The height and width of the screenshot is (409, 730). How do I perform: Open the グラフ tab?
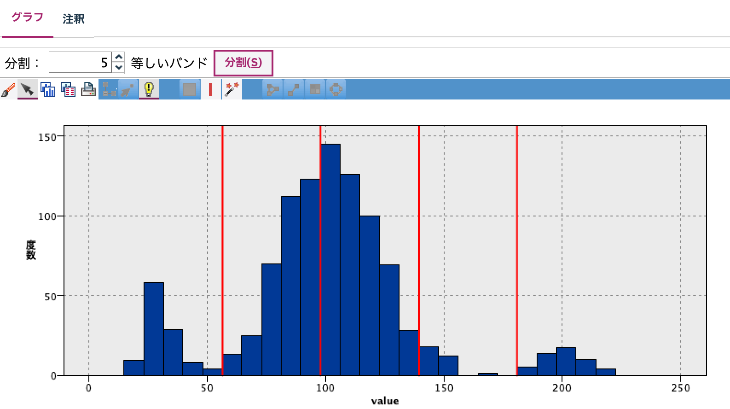coord(28,18)
